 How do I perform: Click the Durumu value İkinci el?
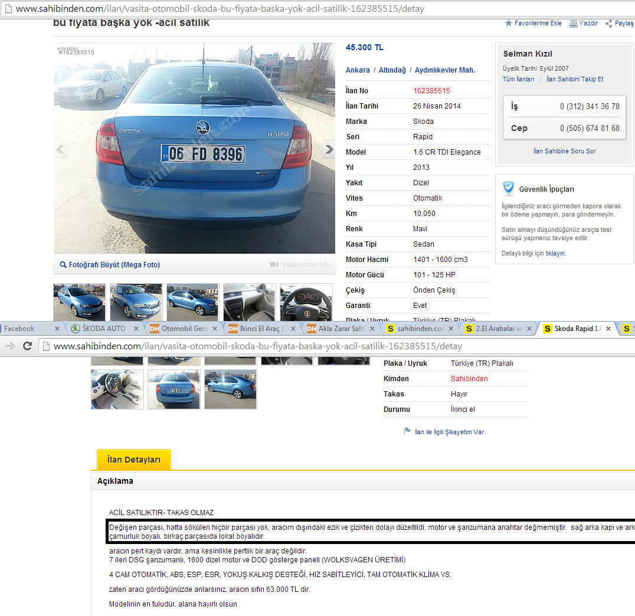point(463,409)
